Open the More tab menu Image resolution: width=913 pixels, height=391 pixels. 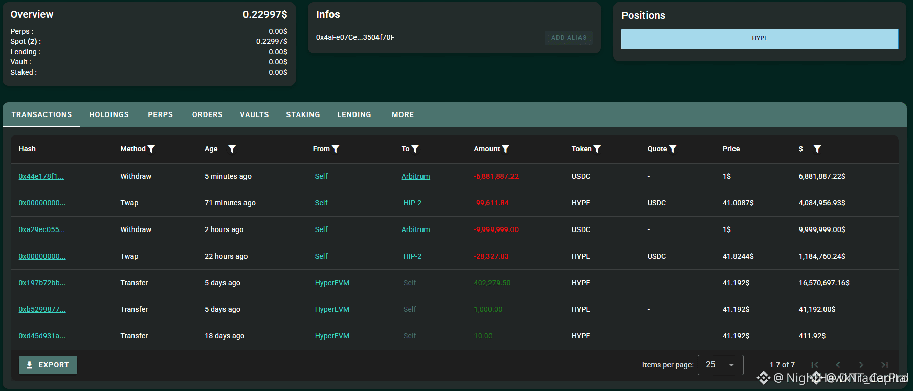(403, 114)
